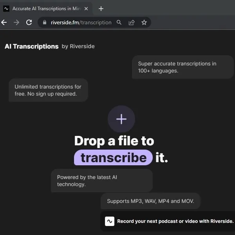This screenshot has width=235, height=235.
Task: Click the highlighted 'transcribe' word
Action: (x=114, y=157)
